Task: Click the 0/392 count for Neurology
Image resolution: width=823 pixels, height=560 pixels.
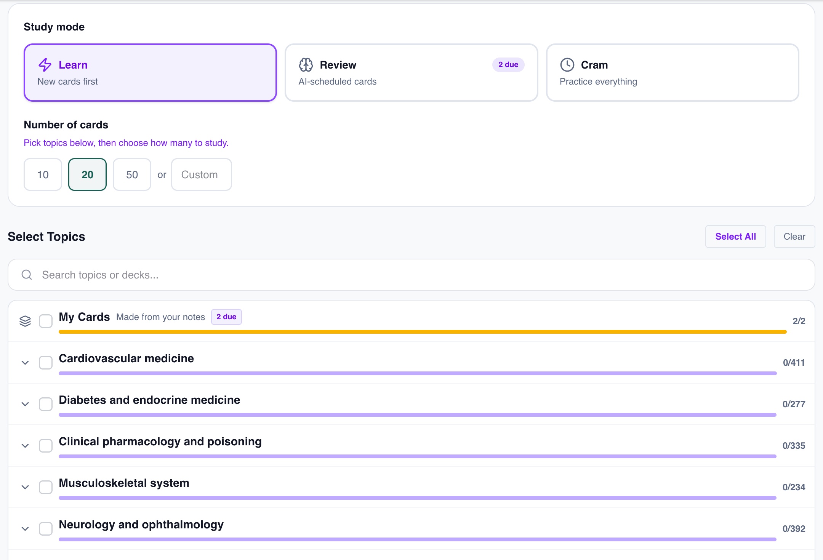Action: [x=794, y=529]
